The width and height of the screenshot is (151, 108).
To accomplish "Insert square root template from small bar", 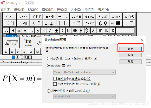I will (x=94, y=31).
